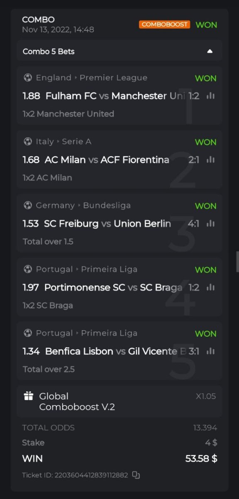Open stats icon for Benfica vs Gil Vicente
The height and width of the screenshot is (499, 239).
[211, 351]
